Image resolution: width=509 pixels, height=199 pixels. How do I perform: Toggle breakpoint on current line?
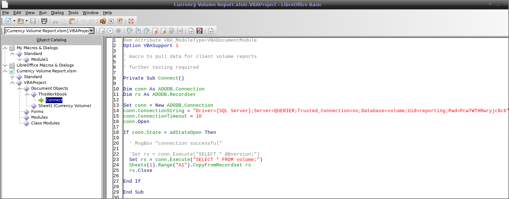155,31
